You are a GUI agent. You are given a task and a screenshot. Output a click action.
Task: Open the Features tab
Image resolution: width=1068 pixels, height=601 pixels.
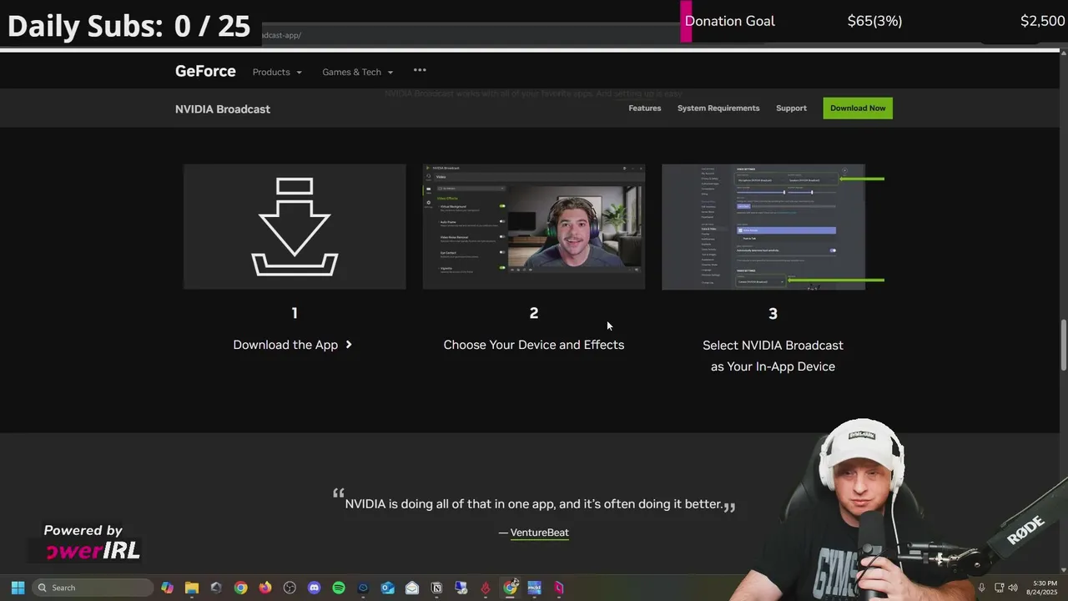[644, 108]
